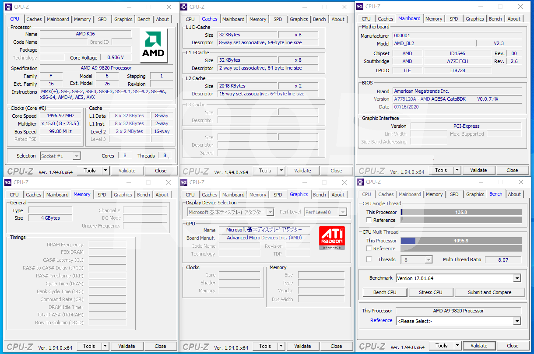The width and height of the screenshot is (534, 354).
Task: Click the Multi Thread Ratio value 8.07
Action: coord(503,259)
